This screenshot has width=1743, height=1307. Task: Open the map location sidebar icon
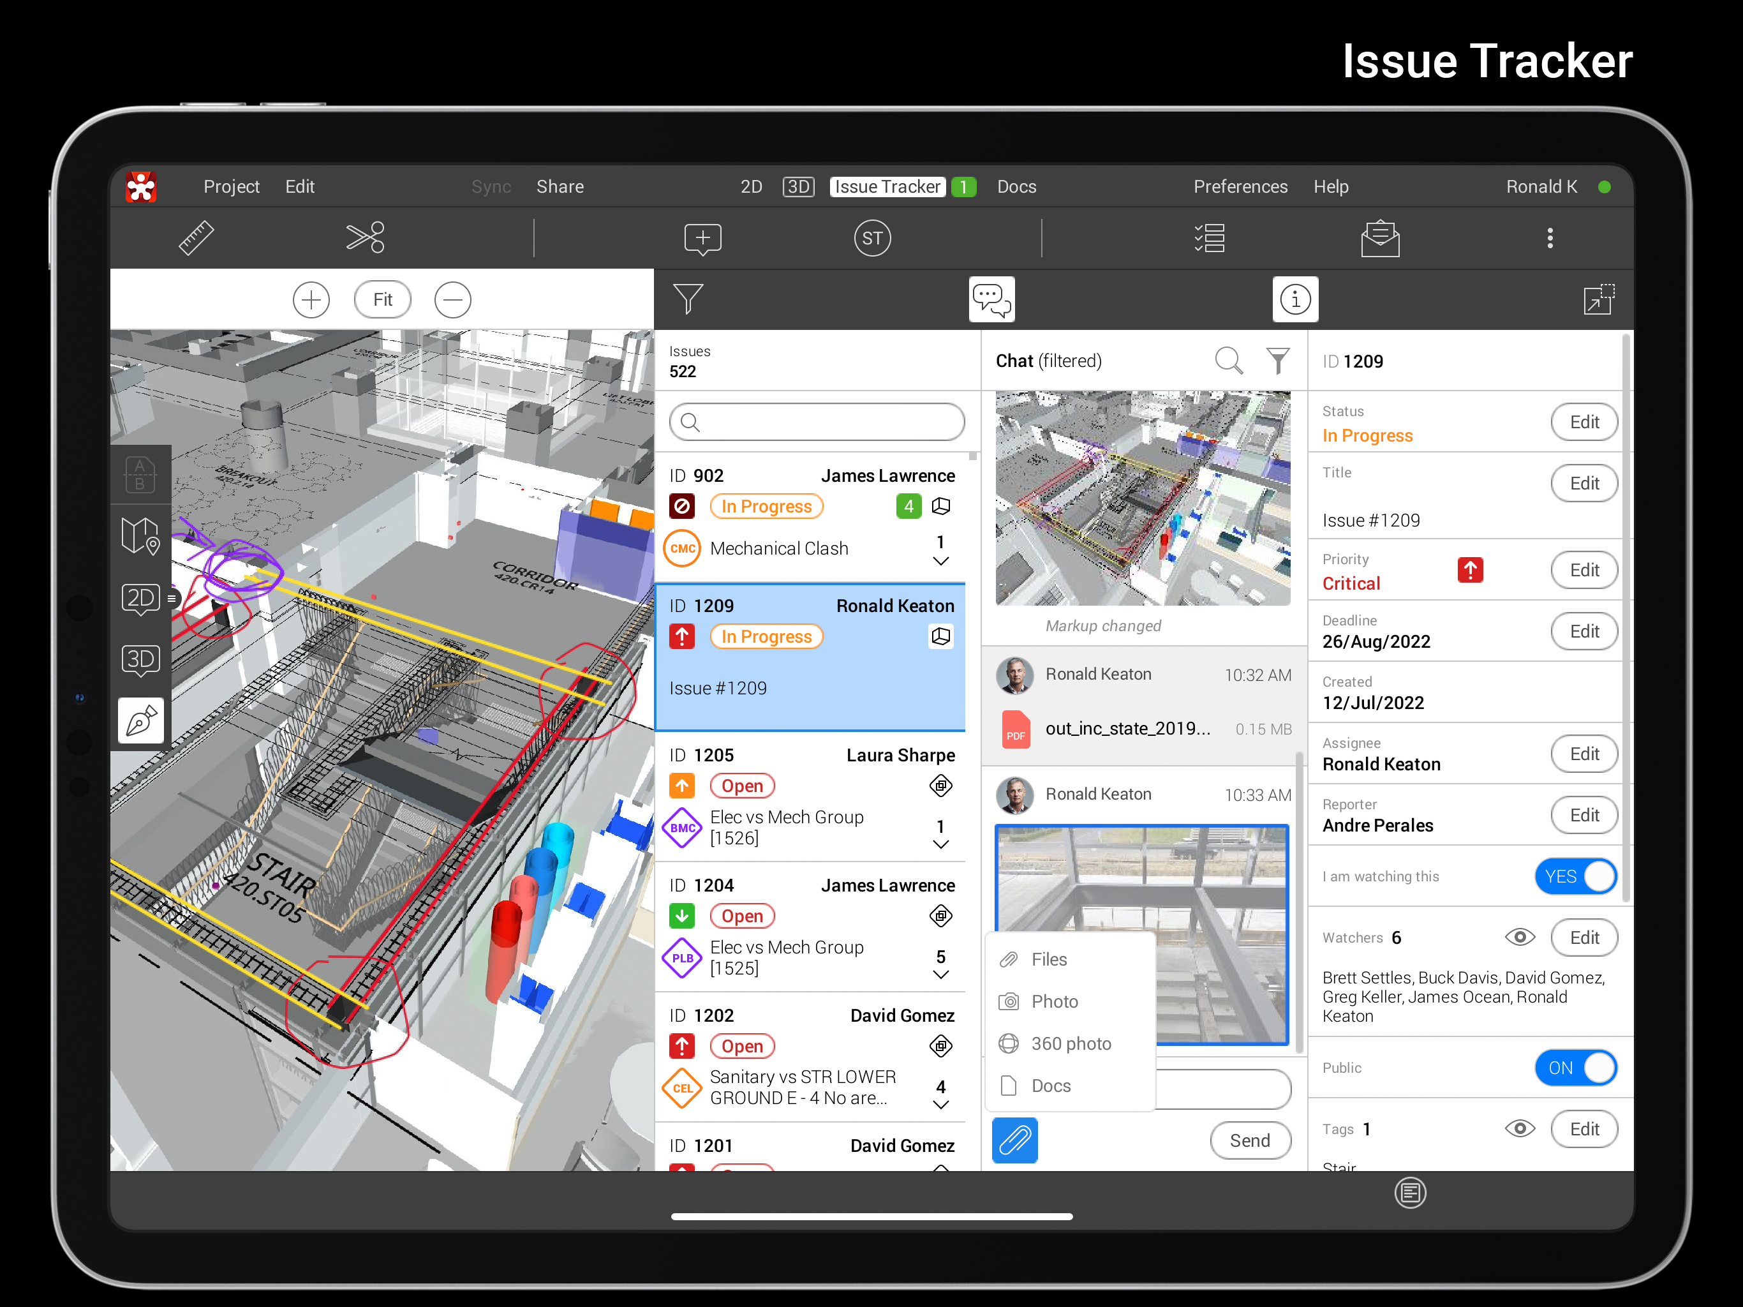(x=141, y=536)
